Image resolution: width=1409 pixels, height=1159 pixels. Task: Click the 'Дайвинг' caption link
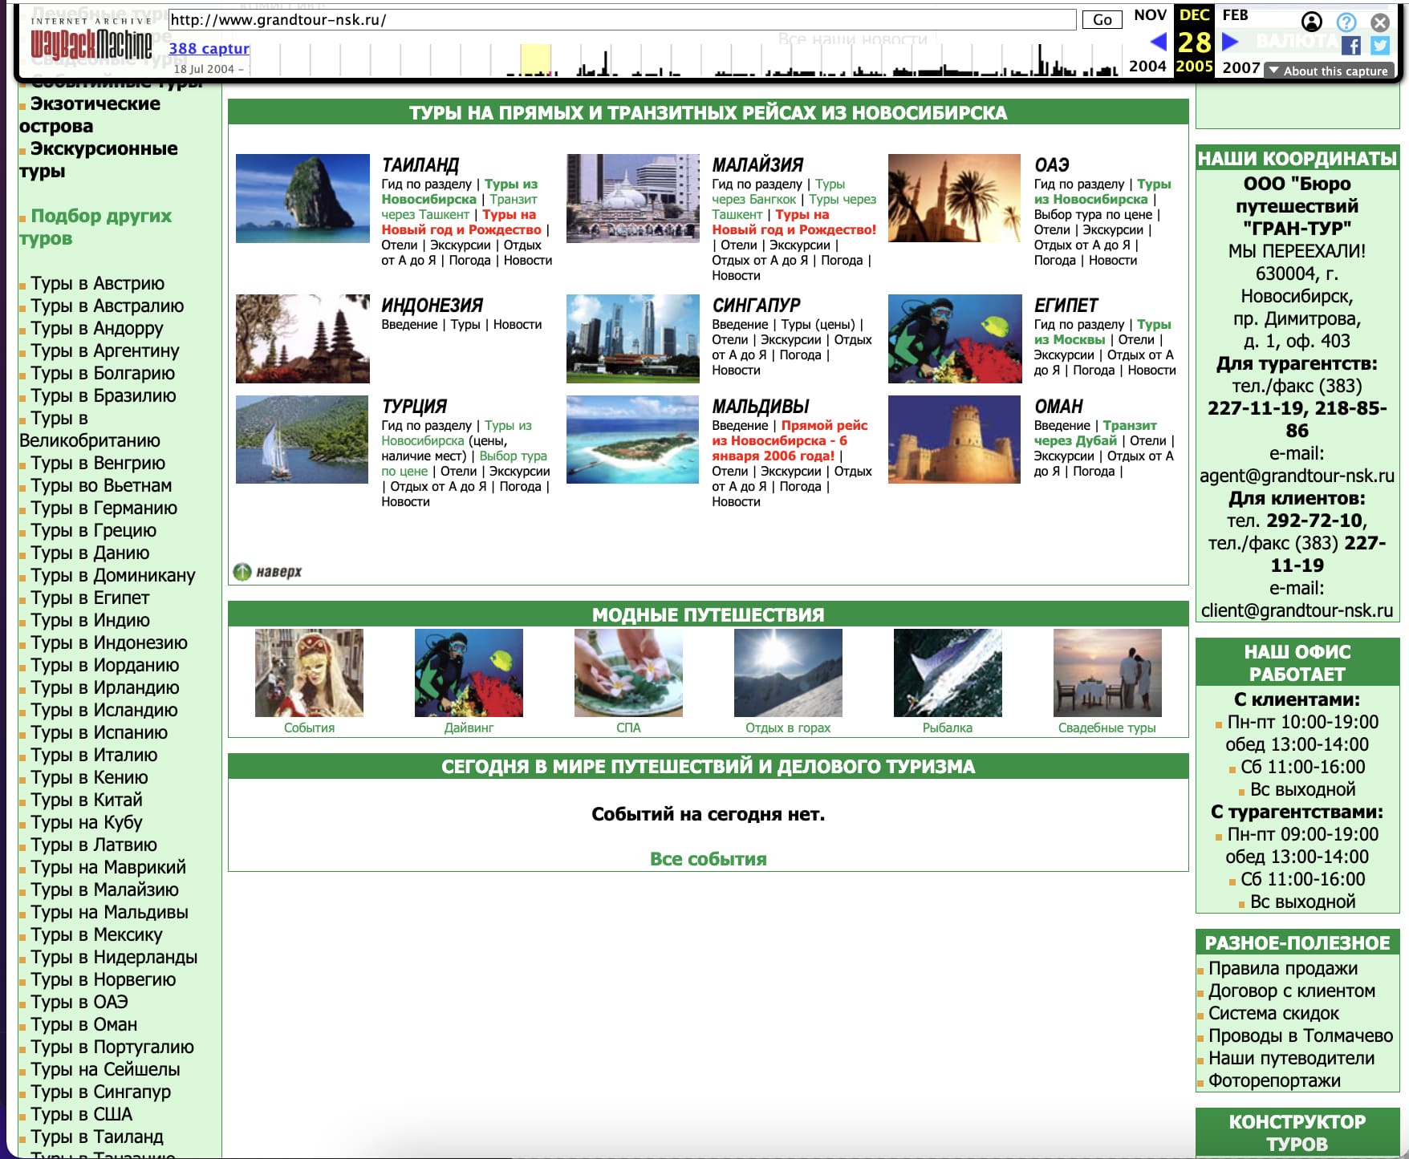469,727
